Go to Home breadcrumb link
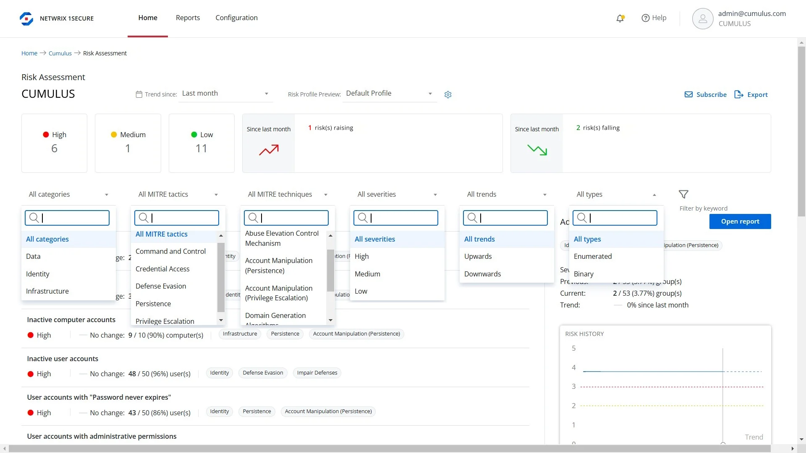806x453 pixels. click(x=29, y=53)
